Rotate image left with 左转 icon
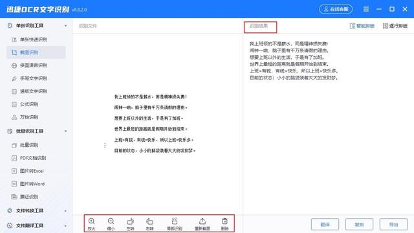The width and height of the screenshot is (414, 233). coord(131,224)
